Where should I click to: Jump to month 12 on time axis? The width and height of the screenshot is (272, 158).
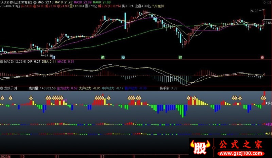103,156
